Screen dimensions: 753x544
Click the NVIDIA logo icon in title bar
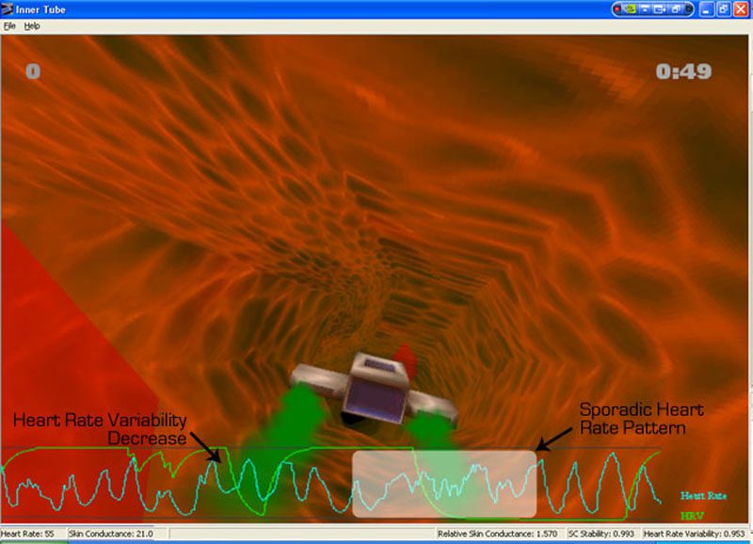point(633,8)
